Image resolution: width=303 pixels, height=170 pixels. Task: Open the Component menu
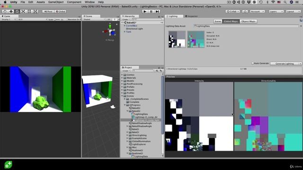click(x=74, y=2)
